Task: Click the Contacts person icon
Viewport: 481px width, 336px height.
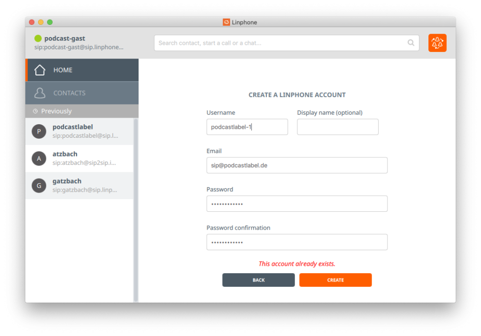Action: (40, 93)
